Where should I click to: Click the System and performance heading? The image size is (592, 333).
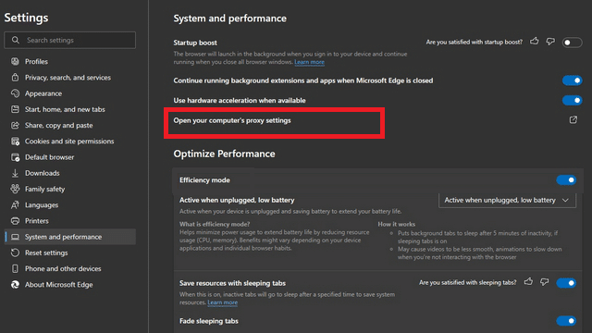pyautogui.click(x=230, y=18)
